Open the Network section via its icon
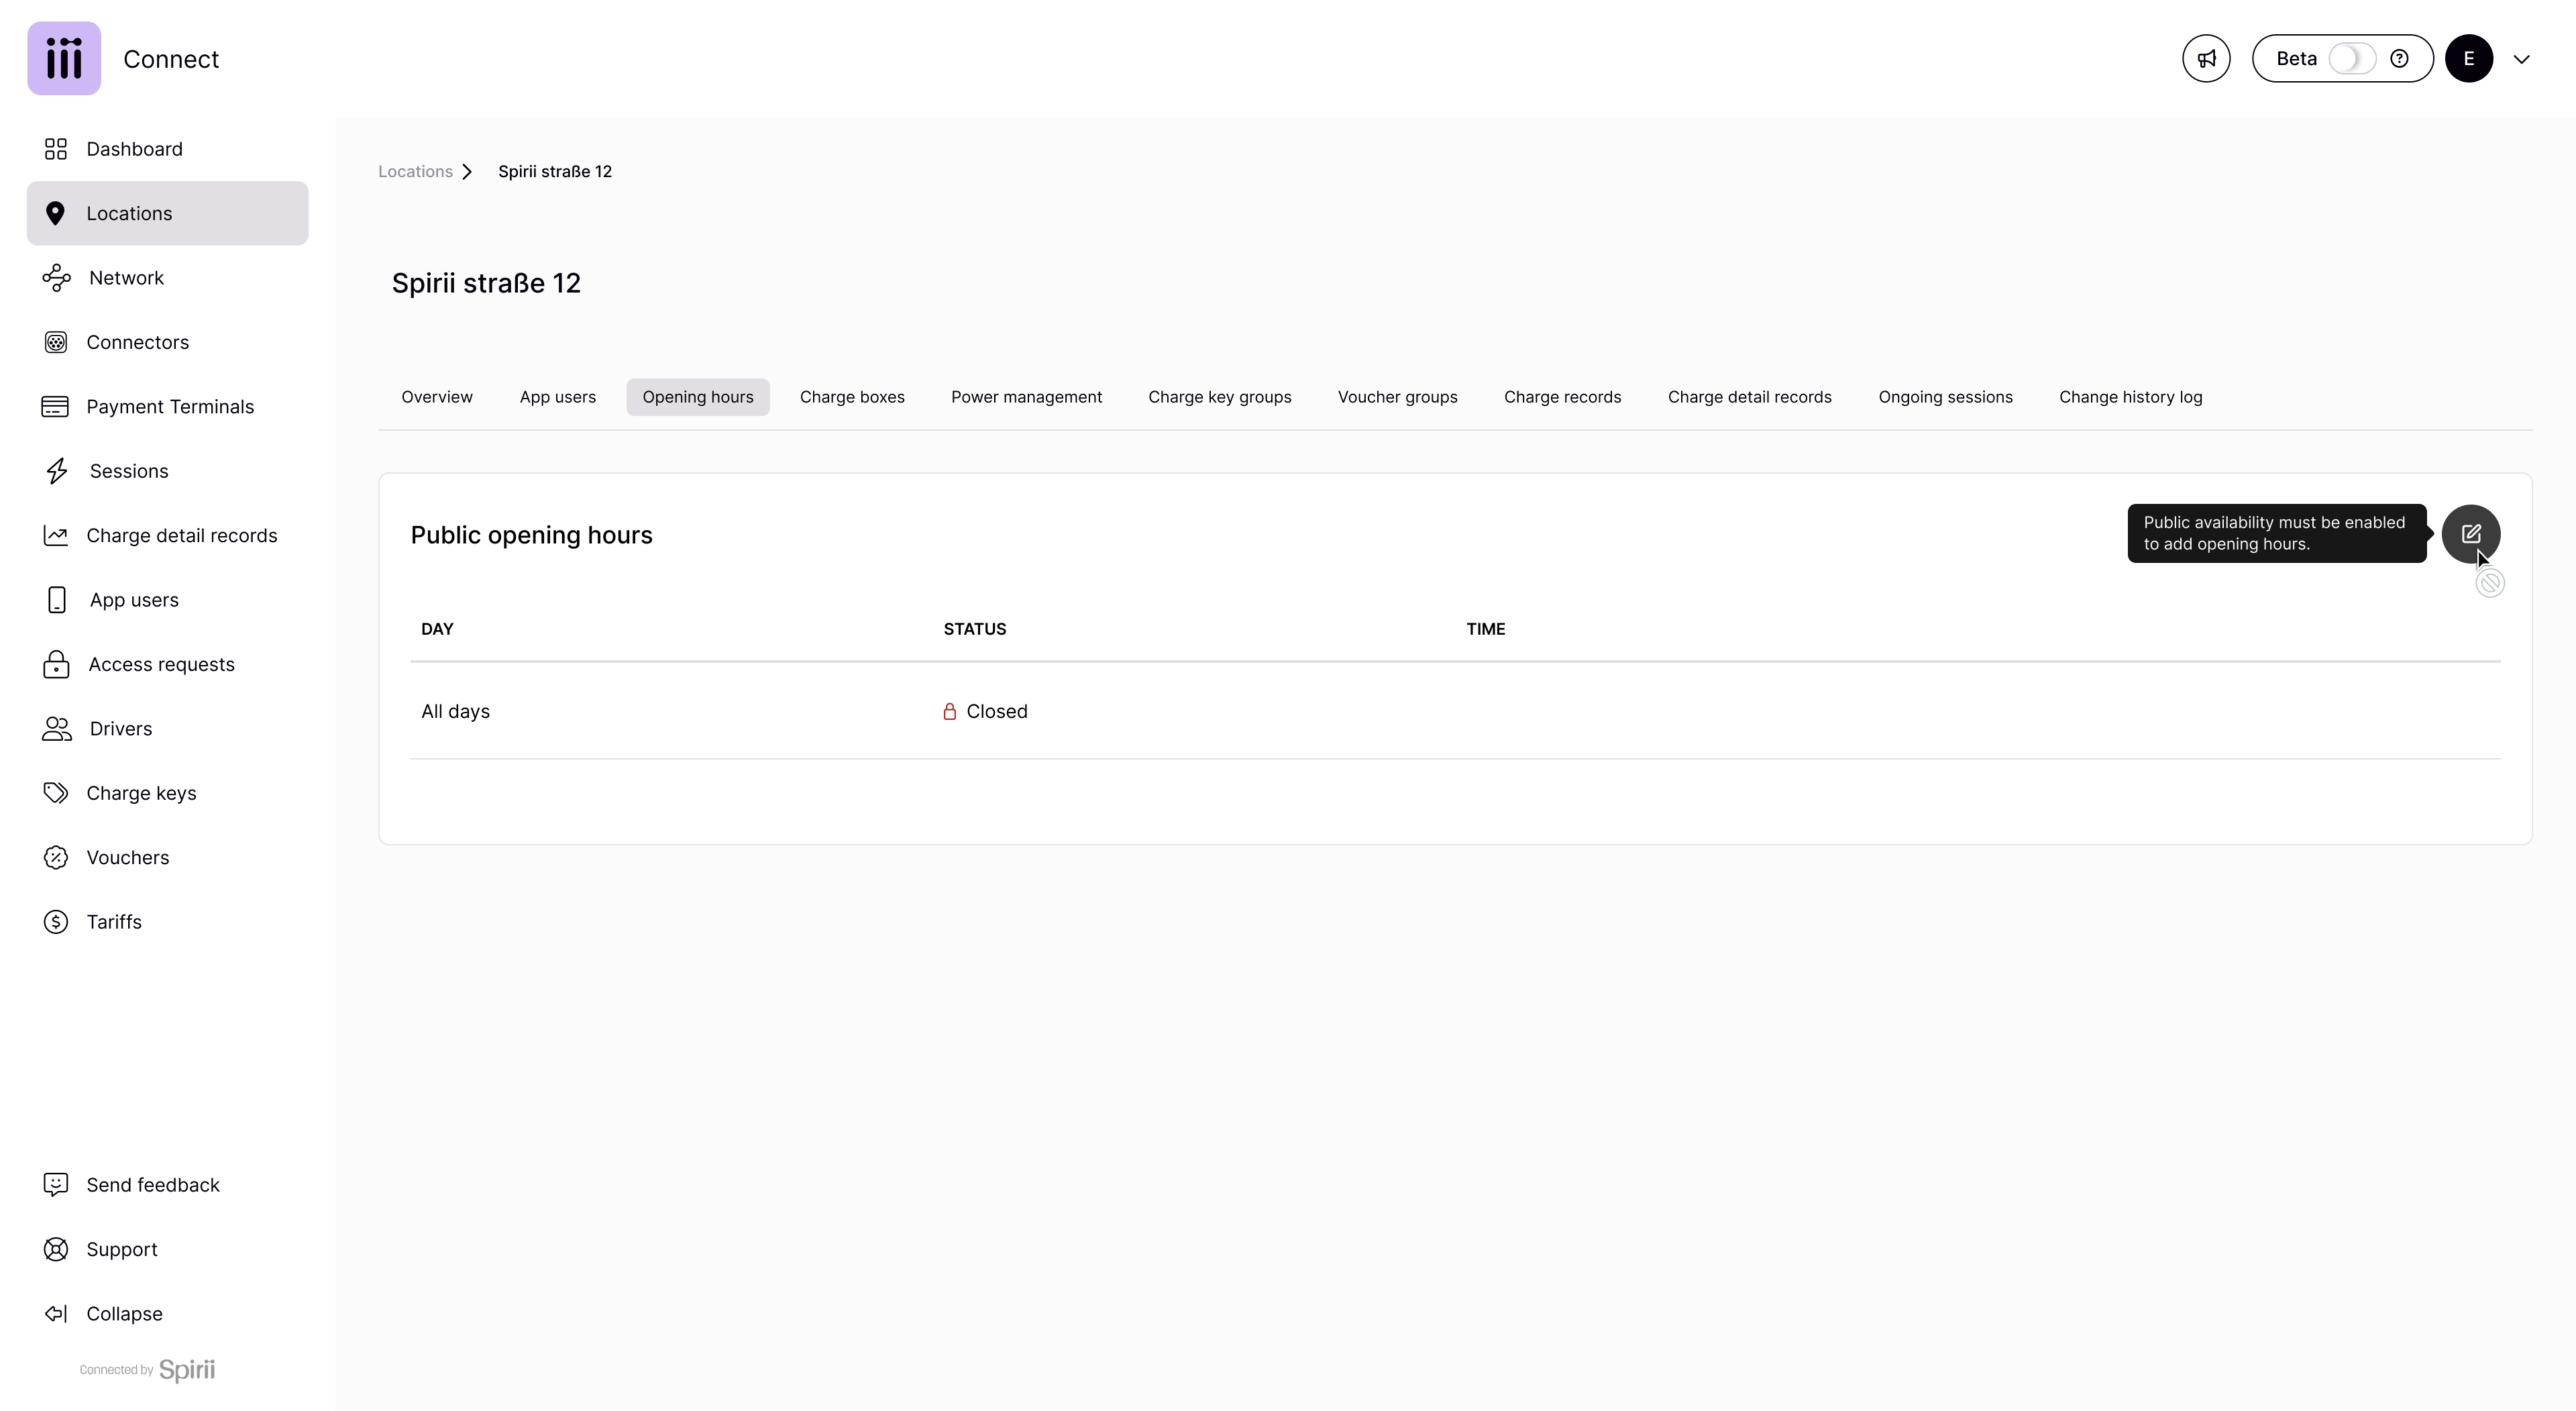 tap(56, 278)
